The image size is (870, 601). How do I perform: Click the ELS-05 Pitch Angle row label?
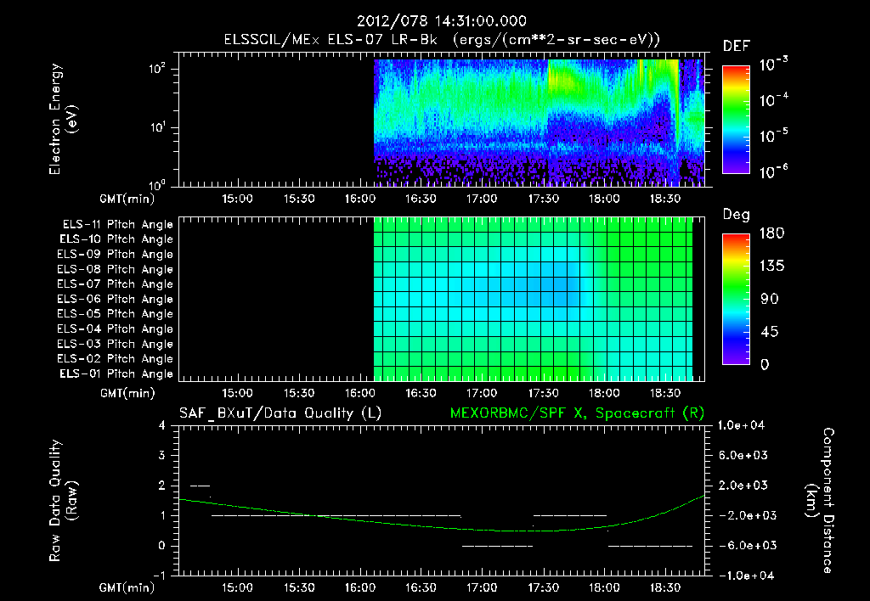(115, 314)
